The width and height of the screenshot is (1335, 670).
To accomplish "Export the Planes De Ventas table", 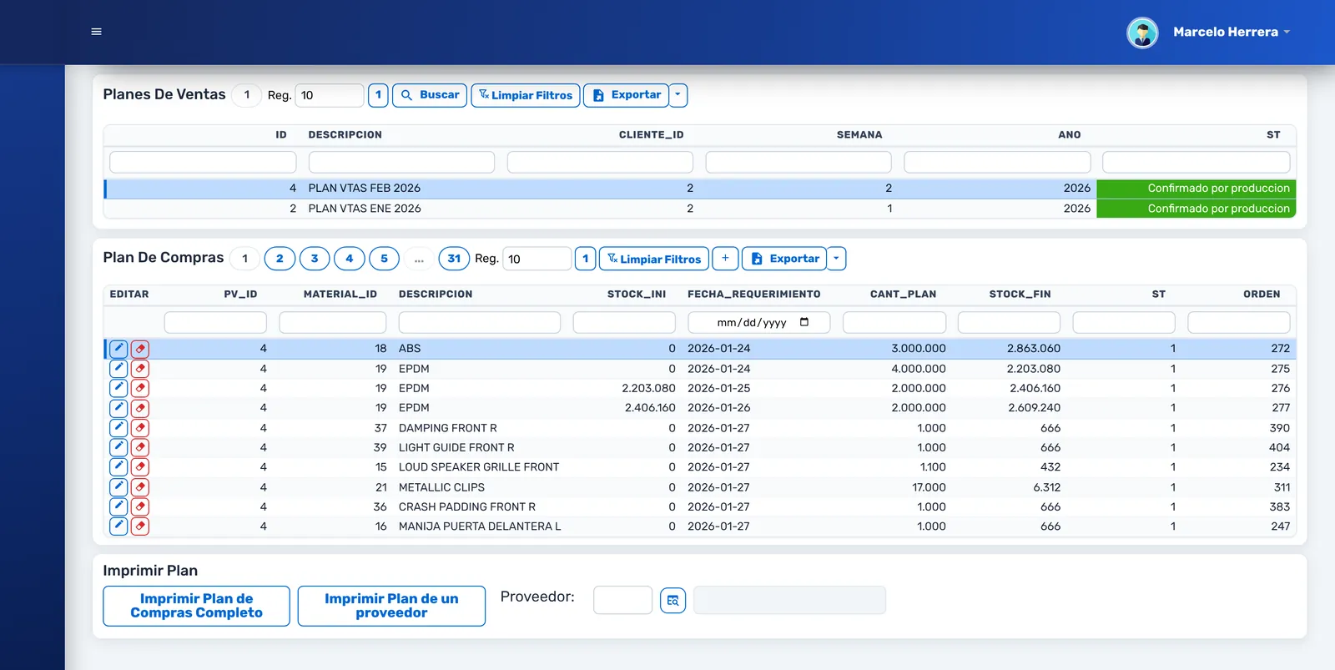I will tap(626, 95).
